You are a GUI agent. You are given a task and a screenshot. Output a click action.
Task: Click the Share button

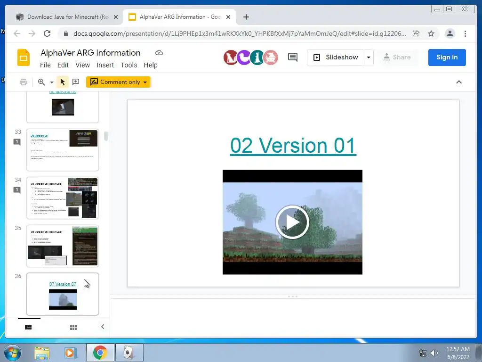[x=397, y=57]
